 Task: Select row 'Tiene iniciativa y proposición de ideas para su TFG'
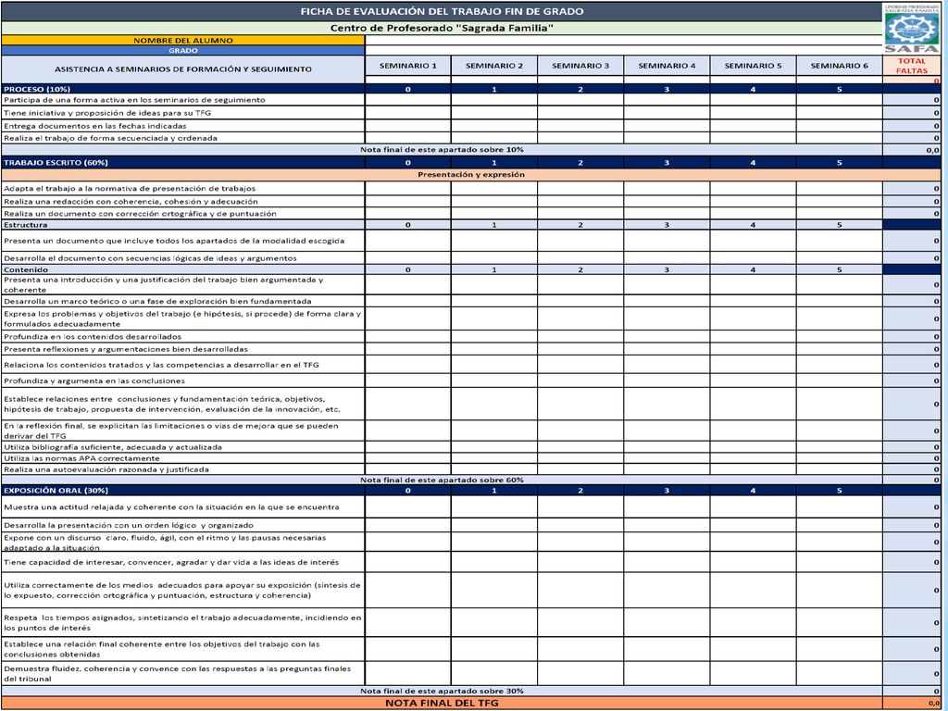(x=471, y=113)
